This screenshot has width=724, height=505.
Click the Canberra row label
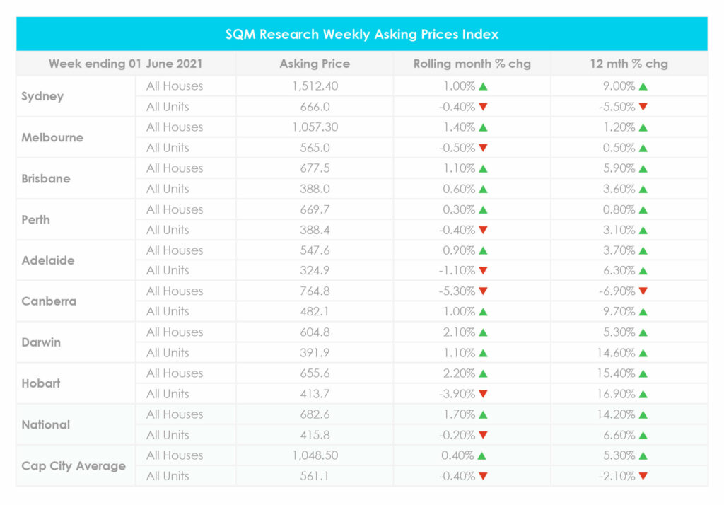click(x=49, y=301)
